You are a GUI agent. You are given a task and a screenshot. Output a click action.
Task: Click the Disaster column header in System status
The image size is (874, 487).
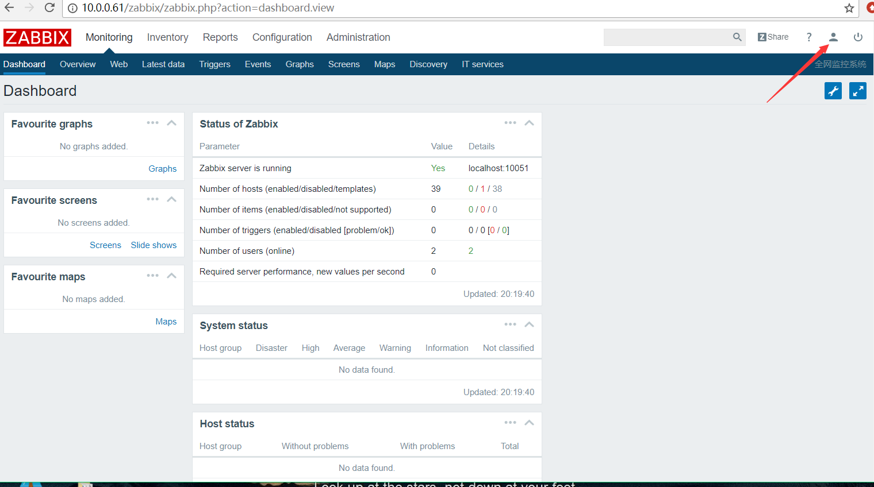tap(271, 348)
